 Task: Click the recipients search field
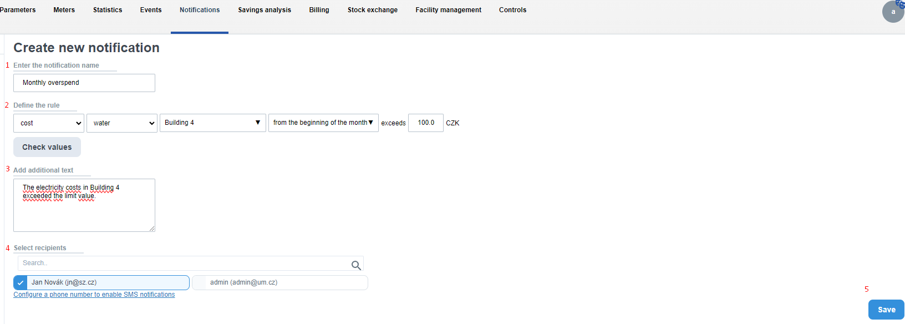pos(183,263)
